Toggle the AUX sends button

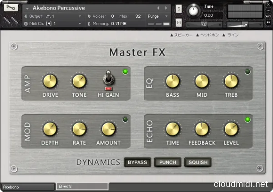[268, 16]
